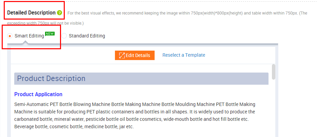This screenshot has width=317, height=137.
Task: Click the image size recommendation hint text
Action: [157, 18]
